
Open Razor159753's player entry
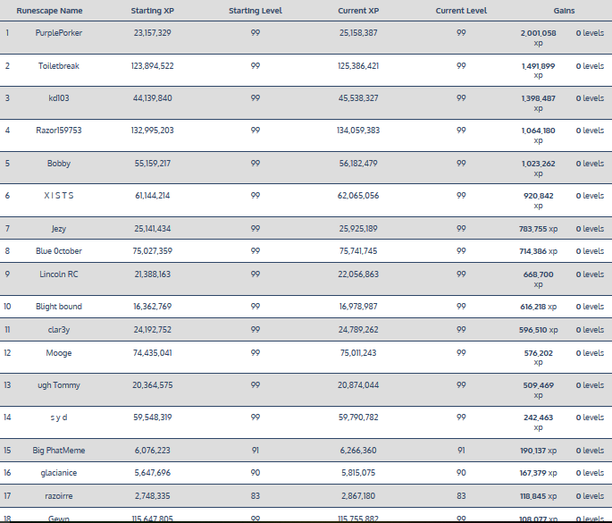pos(59,131)
